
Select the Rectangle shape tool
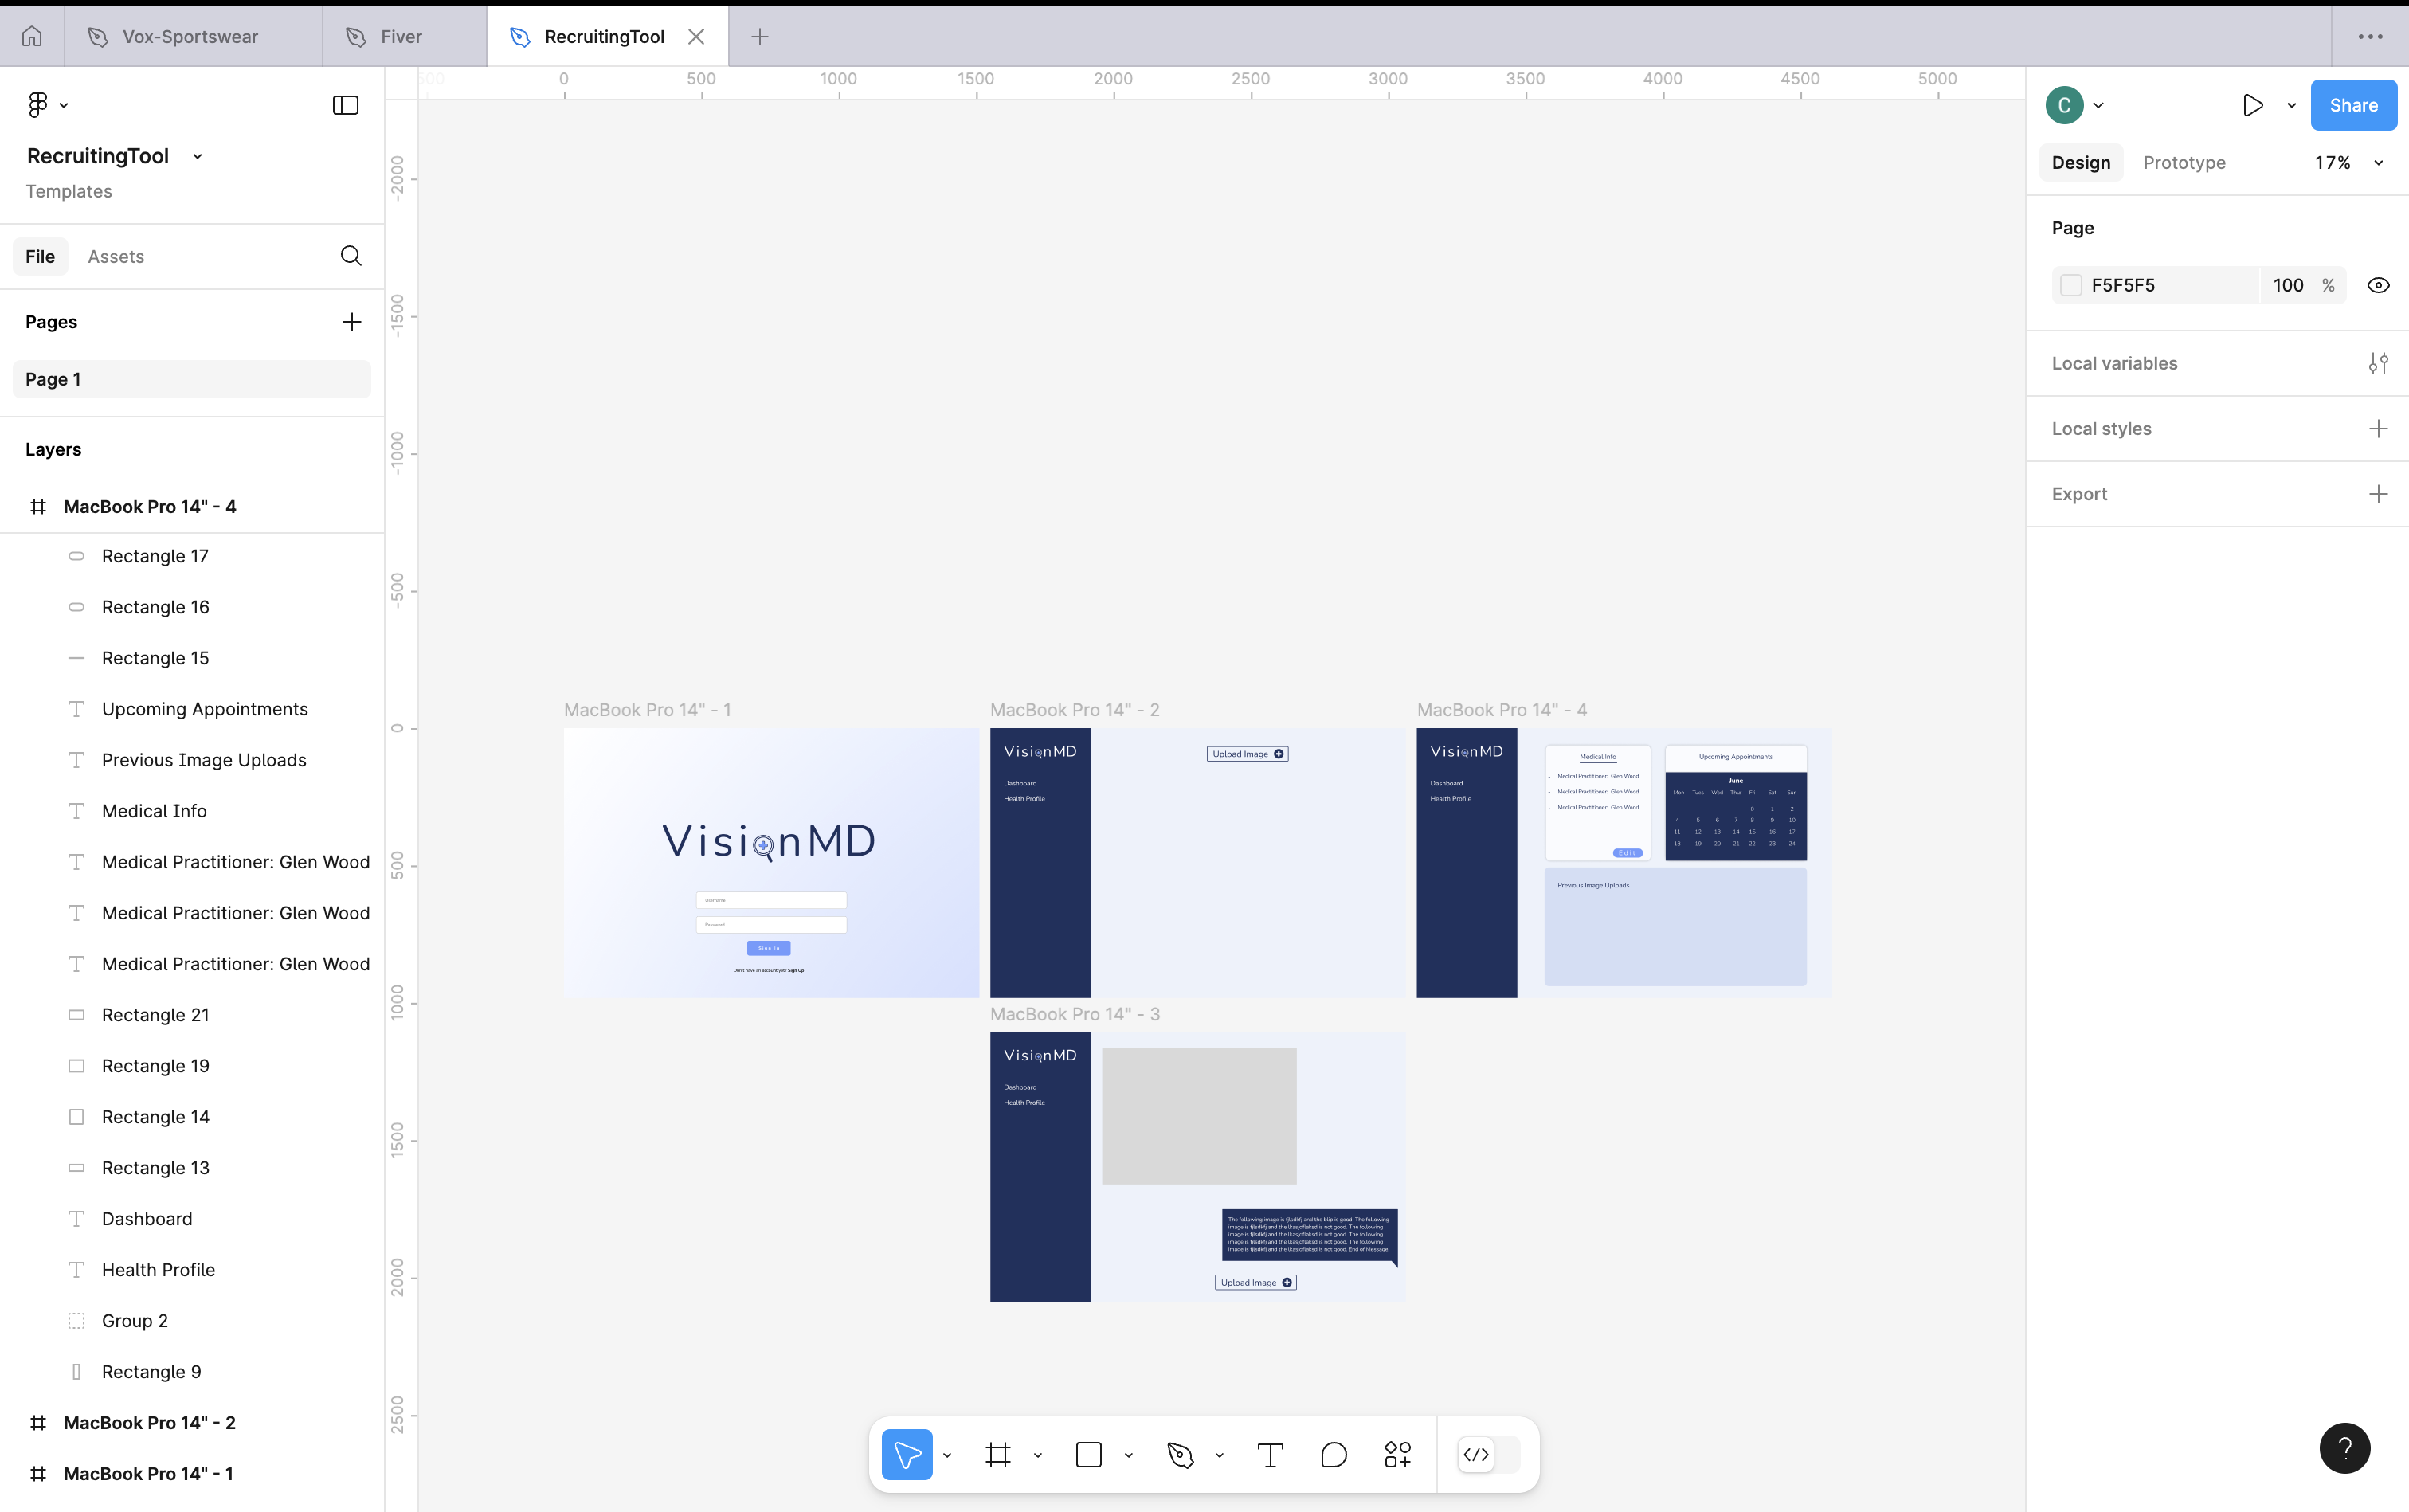click(1089, 1455)
